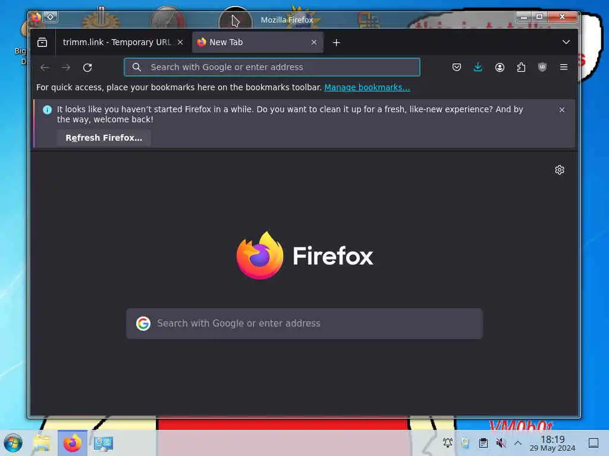Viewport: 609px width, 456px height.
Task: Open the Extensions panel
Action: [x=521, y=68]
